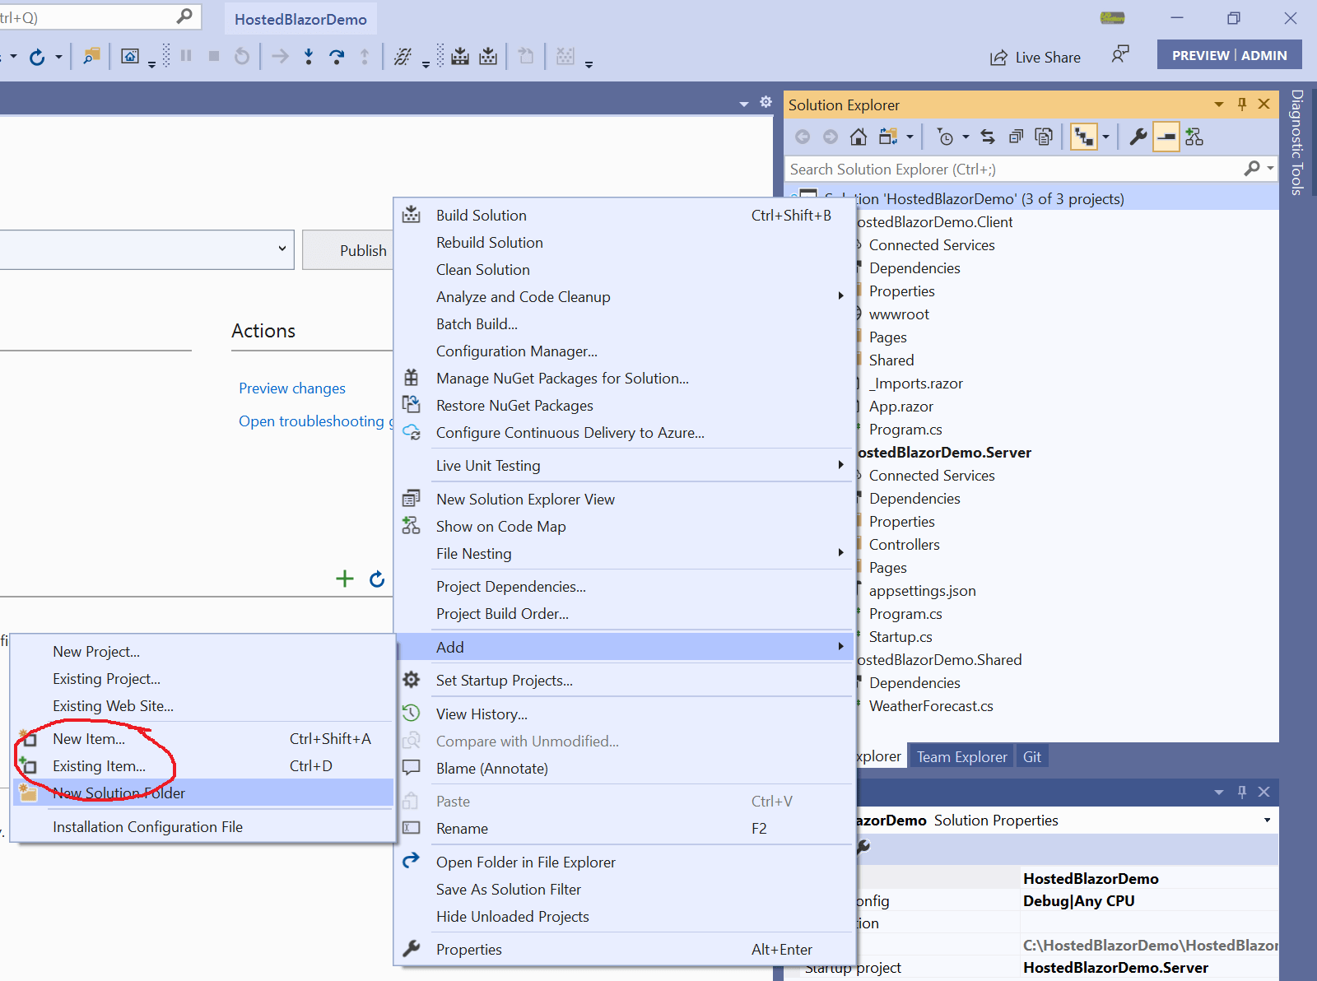Choose Rebuild Solution
This screenshot has width=1317, height=981.
pyautogui.click(x=624, y=243)
